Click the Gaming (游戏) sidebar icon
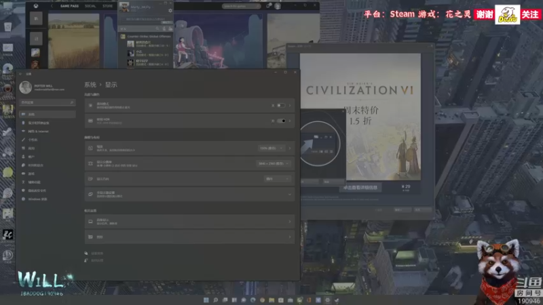This screenshot has width=543, height=305. coord(24,174)
